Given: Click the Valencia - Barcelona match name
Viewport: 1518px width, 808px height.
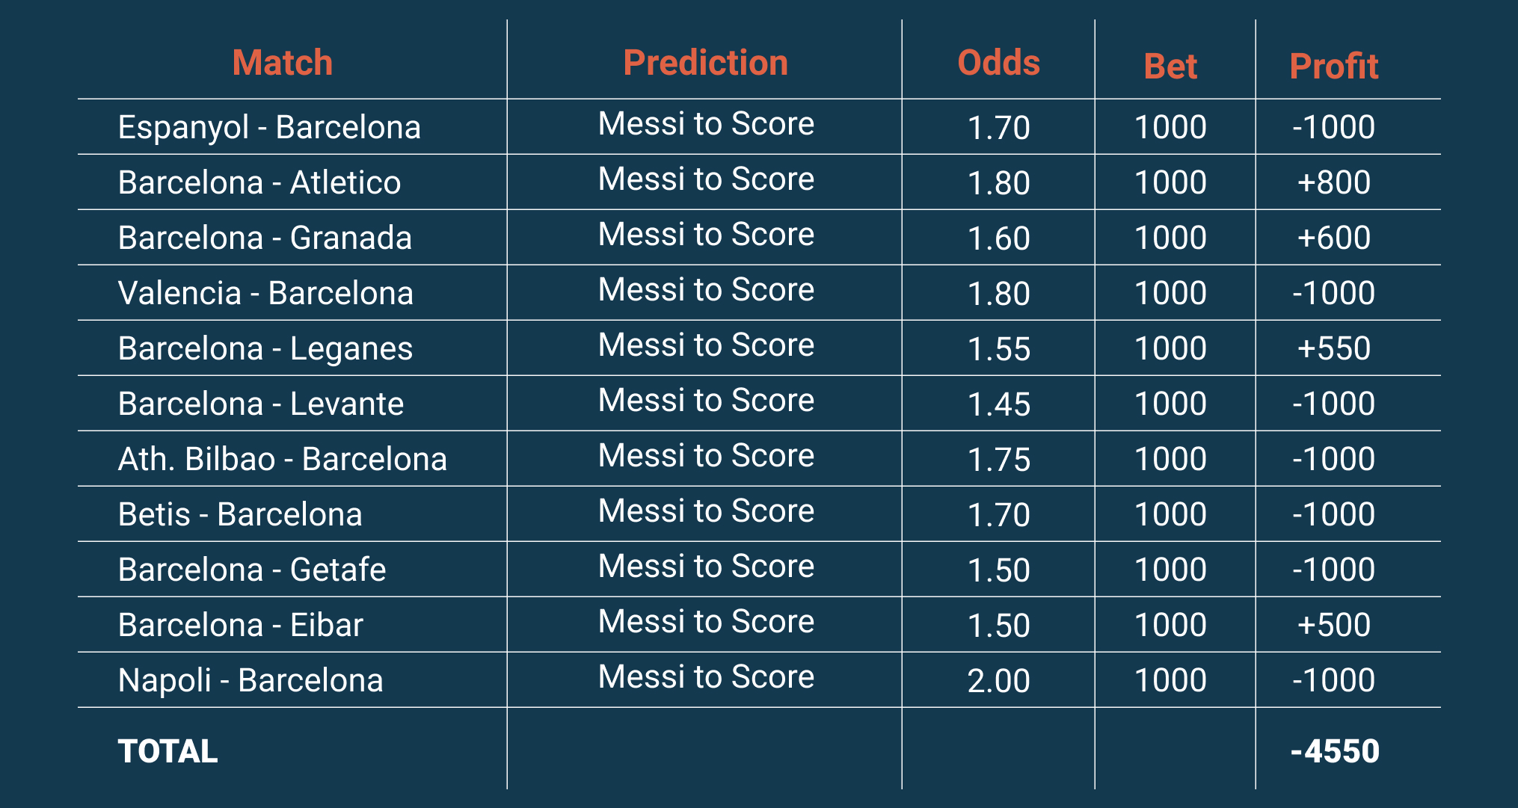Looking at the screenshot, I should click(x=265, y=293).
